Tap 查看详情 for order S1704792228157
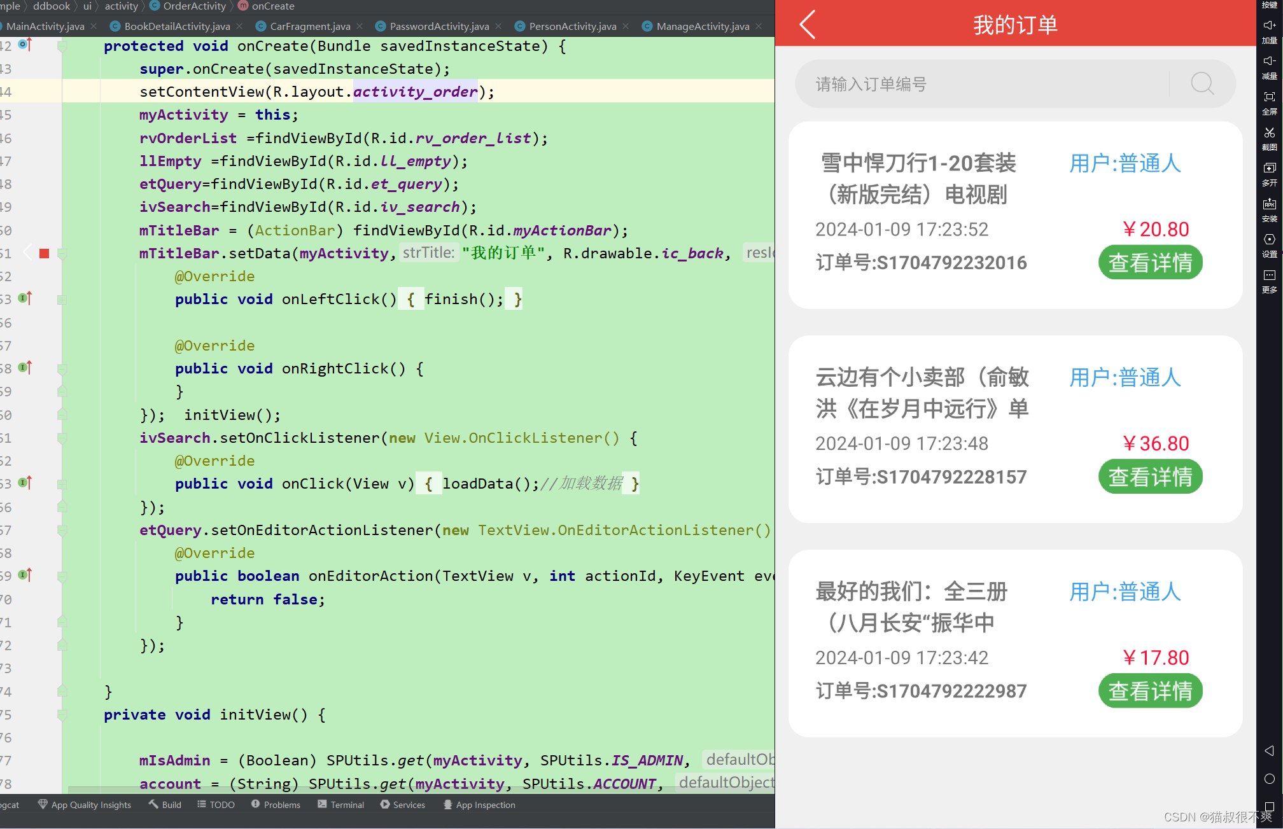 point(1150,477)
